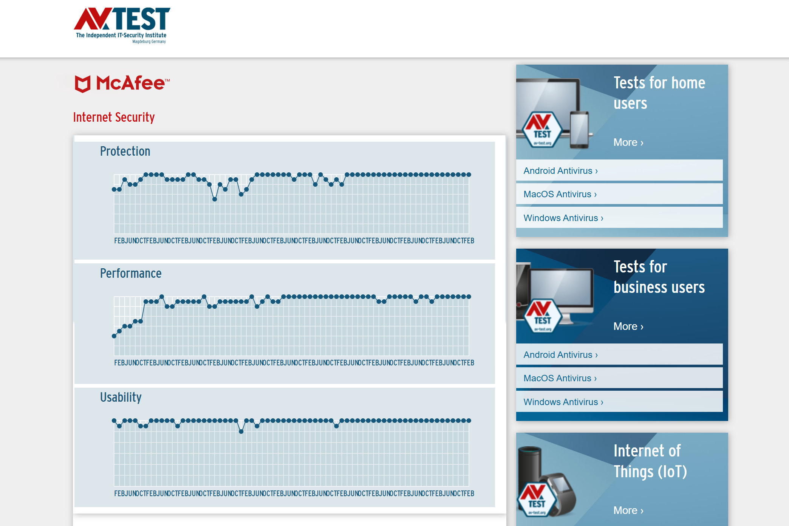Viewport: 789px width, 526px height.
Task: Click More link under Tests for business users
Action: [627, 326]
